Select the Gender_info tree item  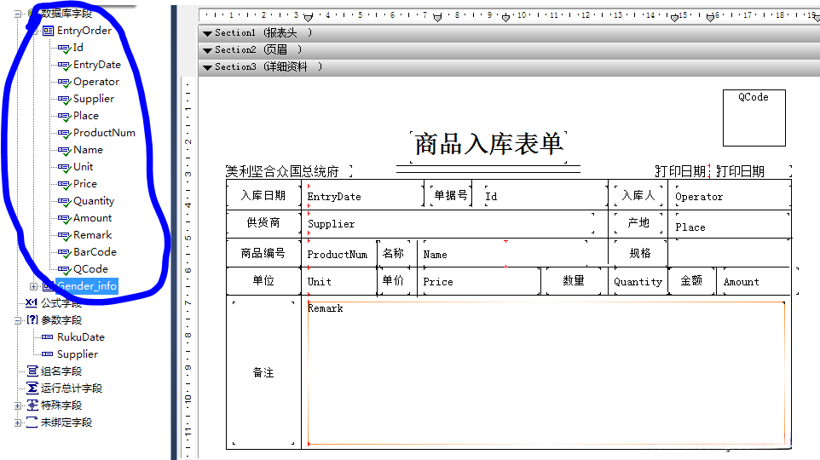pyautogui.click(x=87, y=286)
